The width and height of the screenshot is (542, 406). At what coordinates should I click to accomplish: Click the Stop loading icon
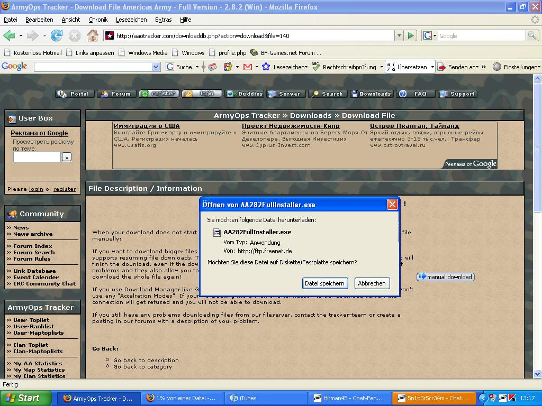click(x=74, y=35)
